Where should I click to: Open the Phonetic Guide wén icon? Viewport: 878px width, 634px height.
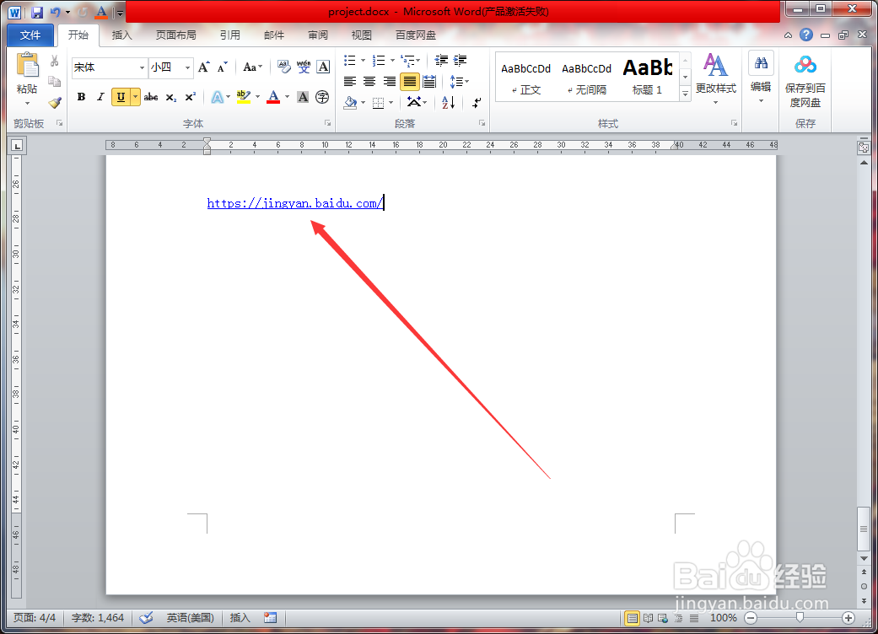pos(304,67)
